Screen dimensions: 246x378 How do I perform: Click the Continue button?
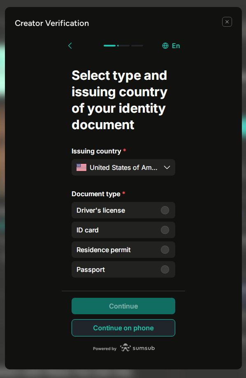click(x=123, y=306)
